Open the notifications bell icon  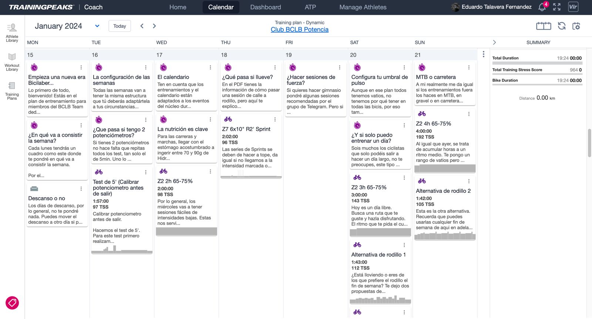[x=542, y=7]
